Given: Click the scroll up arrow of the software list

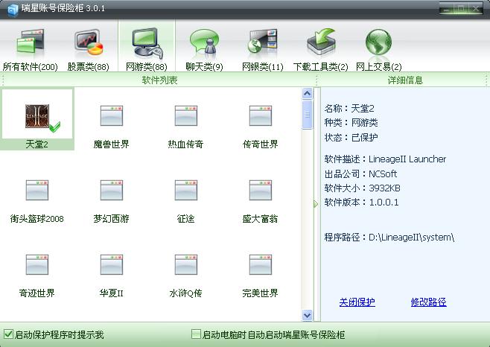Looking at the screenshot, I should [x=308, y=94].
